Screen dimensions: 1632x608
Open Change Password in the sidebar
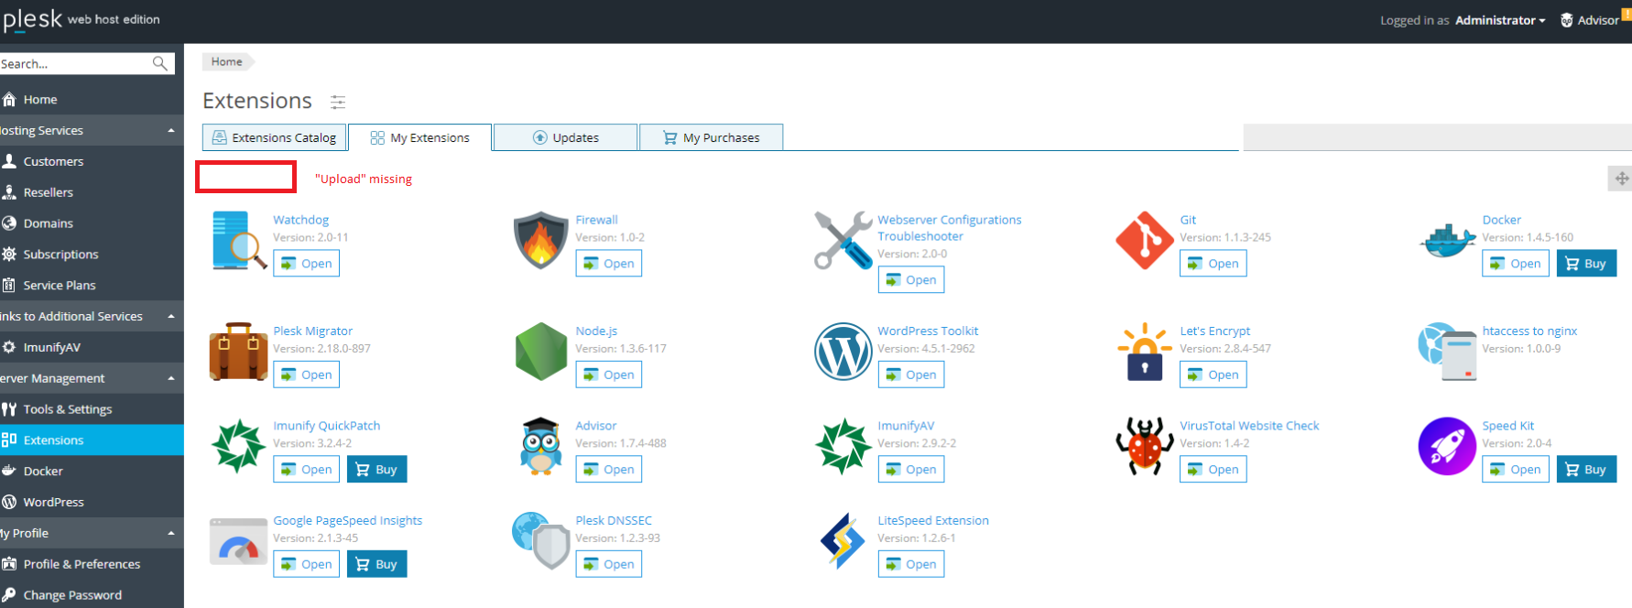72,595
